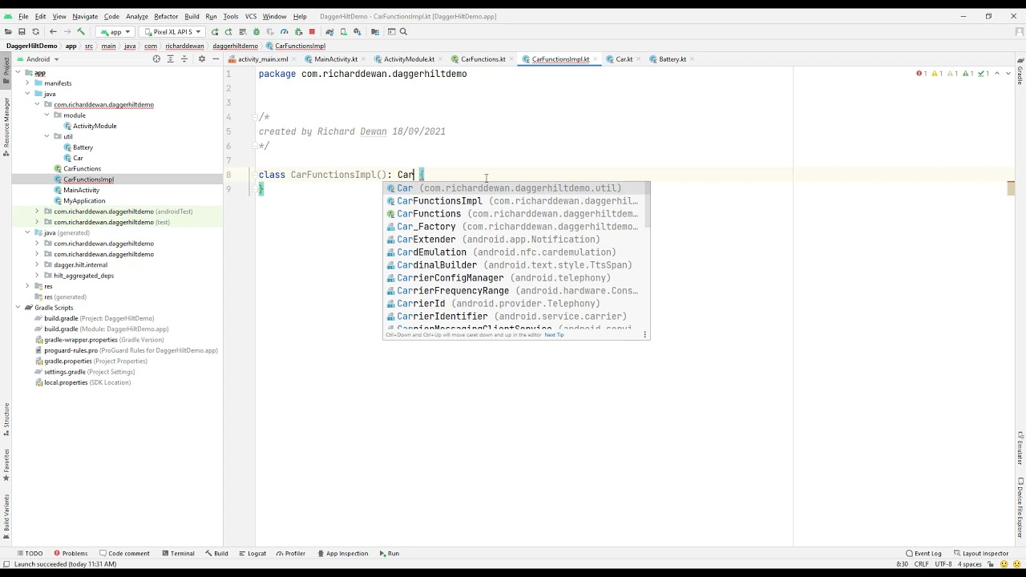Expand the manifests folder

coord(27,83)
